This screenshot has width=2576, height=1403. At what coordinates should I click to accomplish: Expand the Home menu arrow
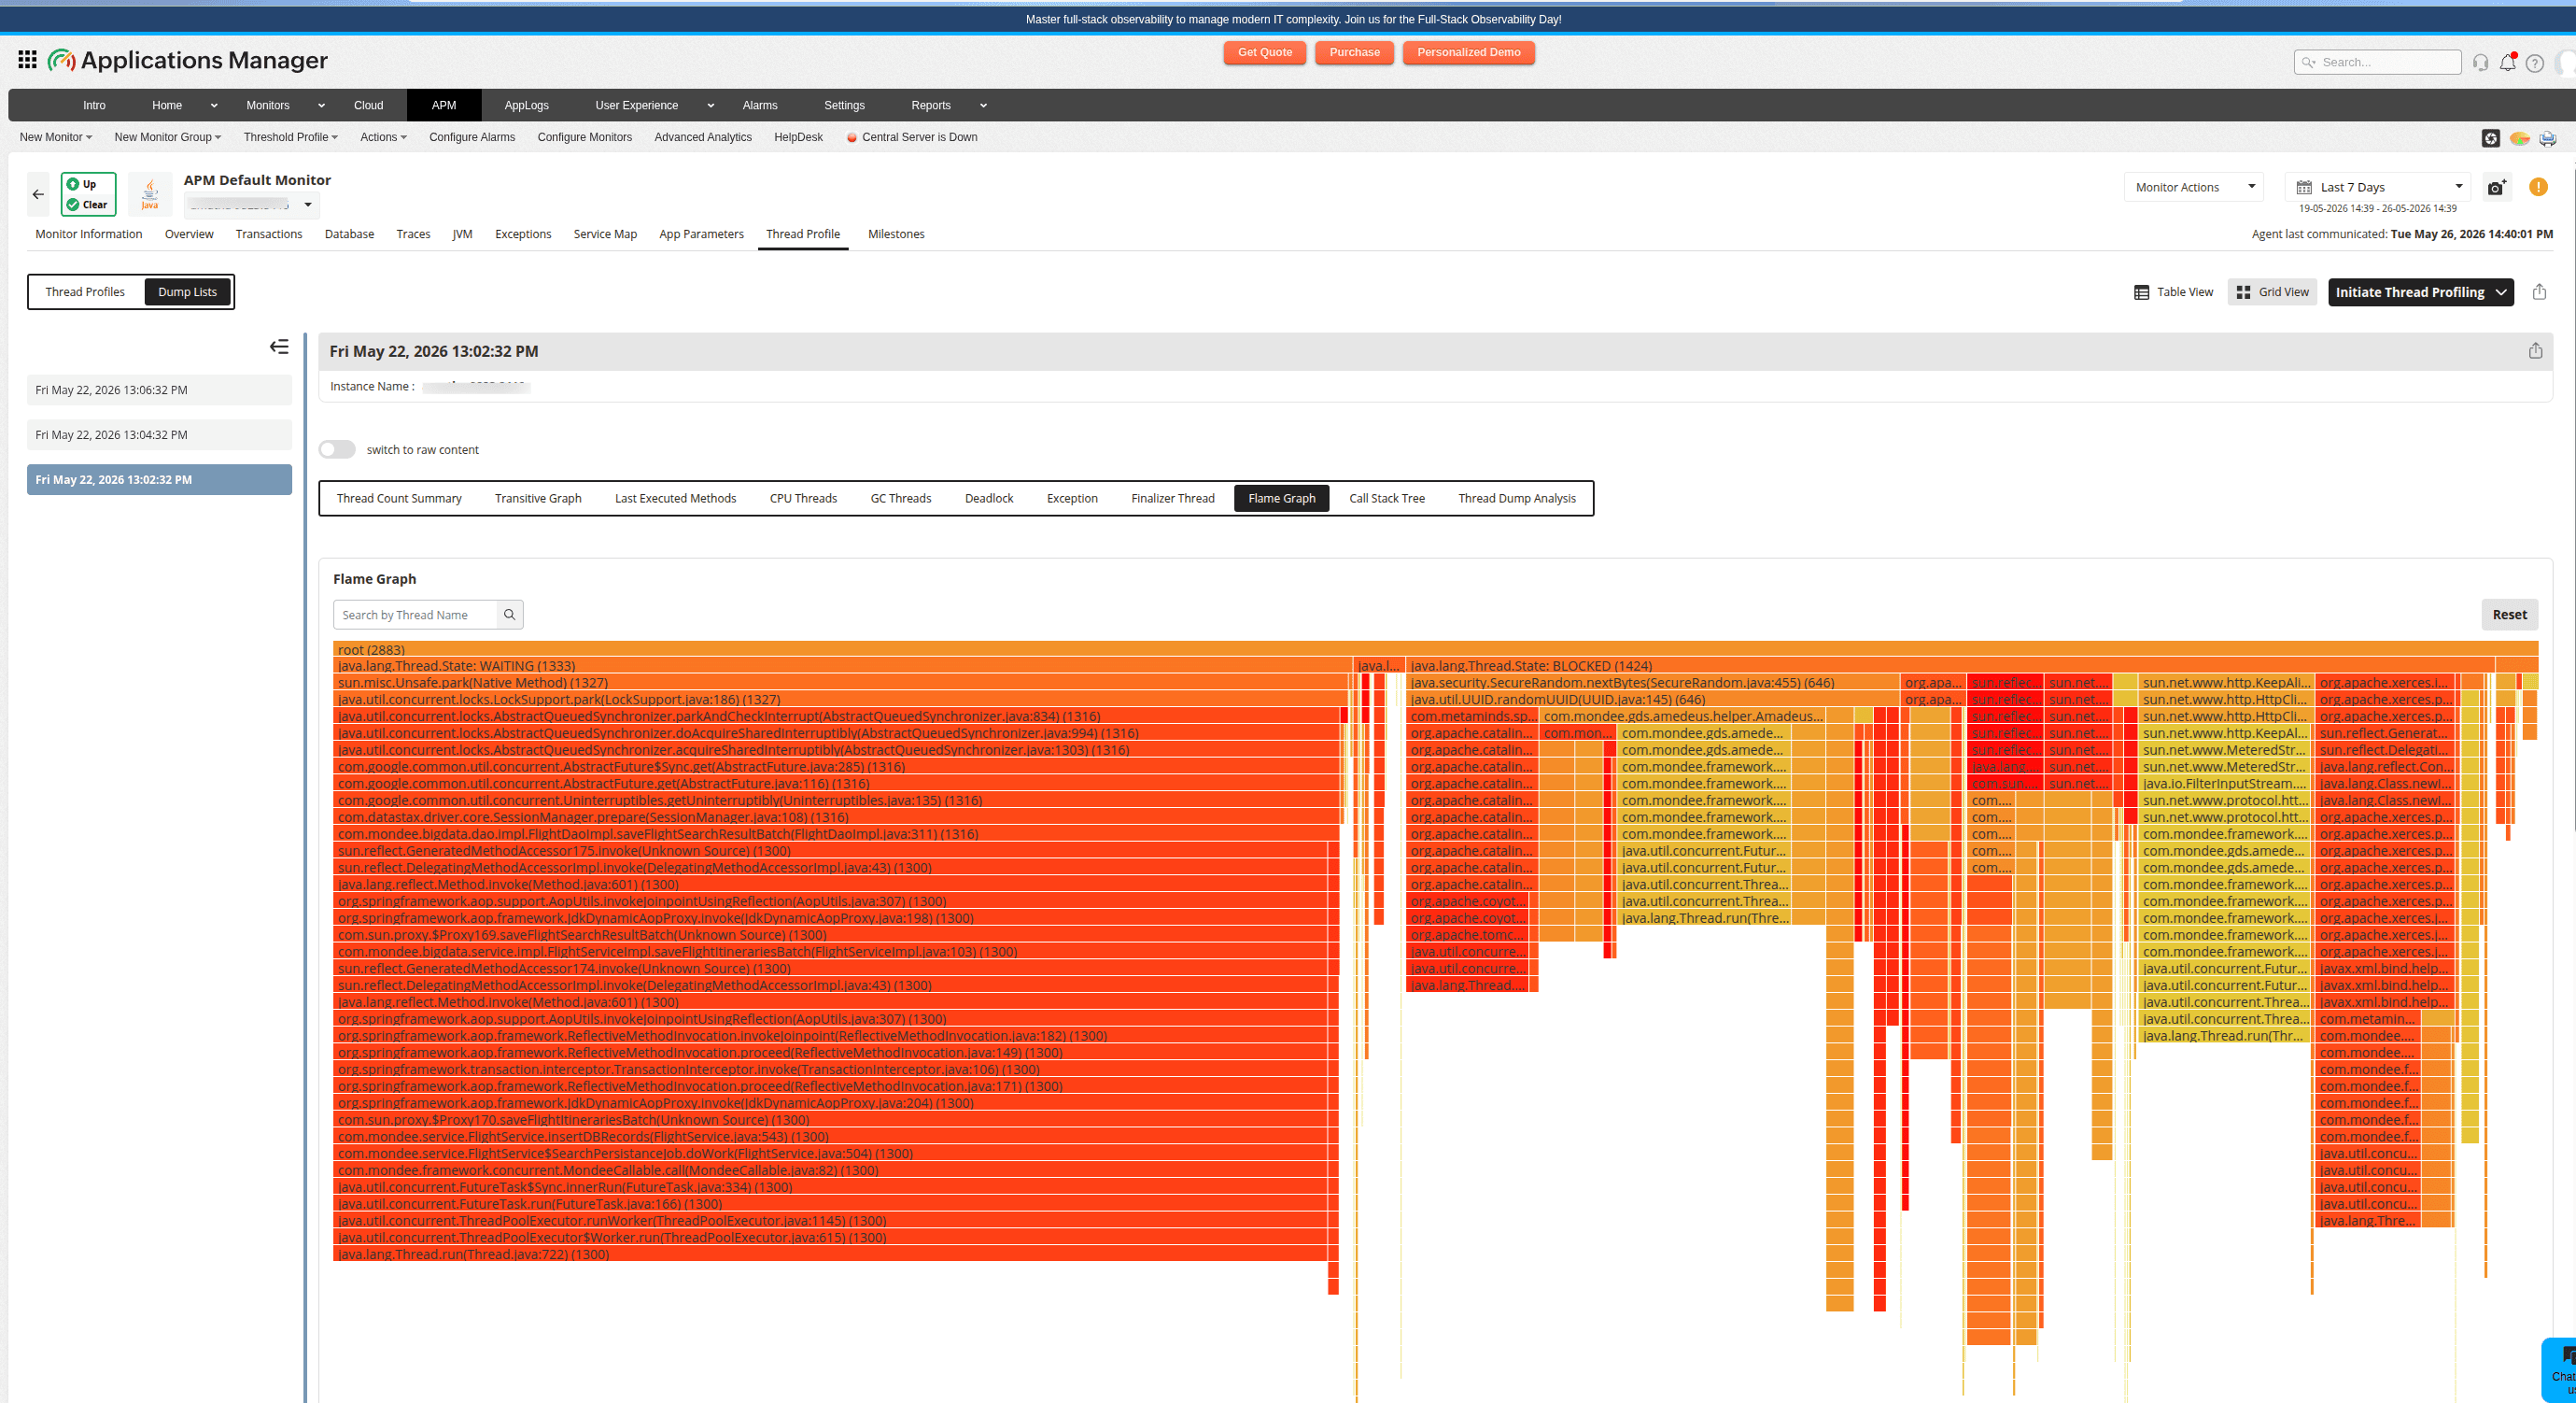pos(213,105)
